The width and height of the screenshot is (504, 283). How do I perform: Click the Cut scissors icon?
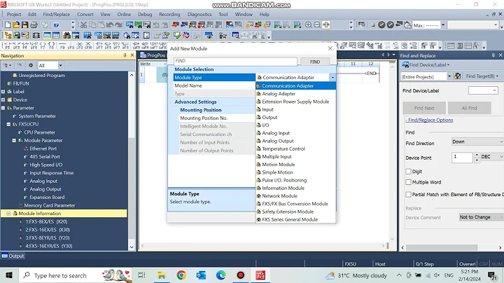[83, 25]
